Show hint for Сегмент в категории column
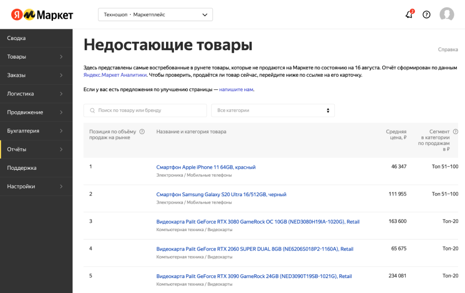 456,132
